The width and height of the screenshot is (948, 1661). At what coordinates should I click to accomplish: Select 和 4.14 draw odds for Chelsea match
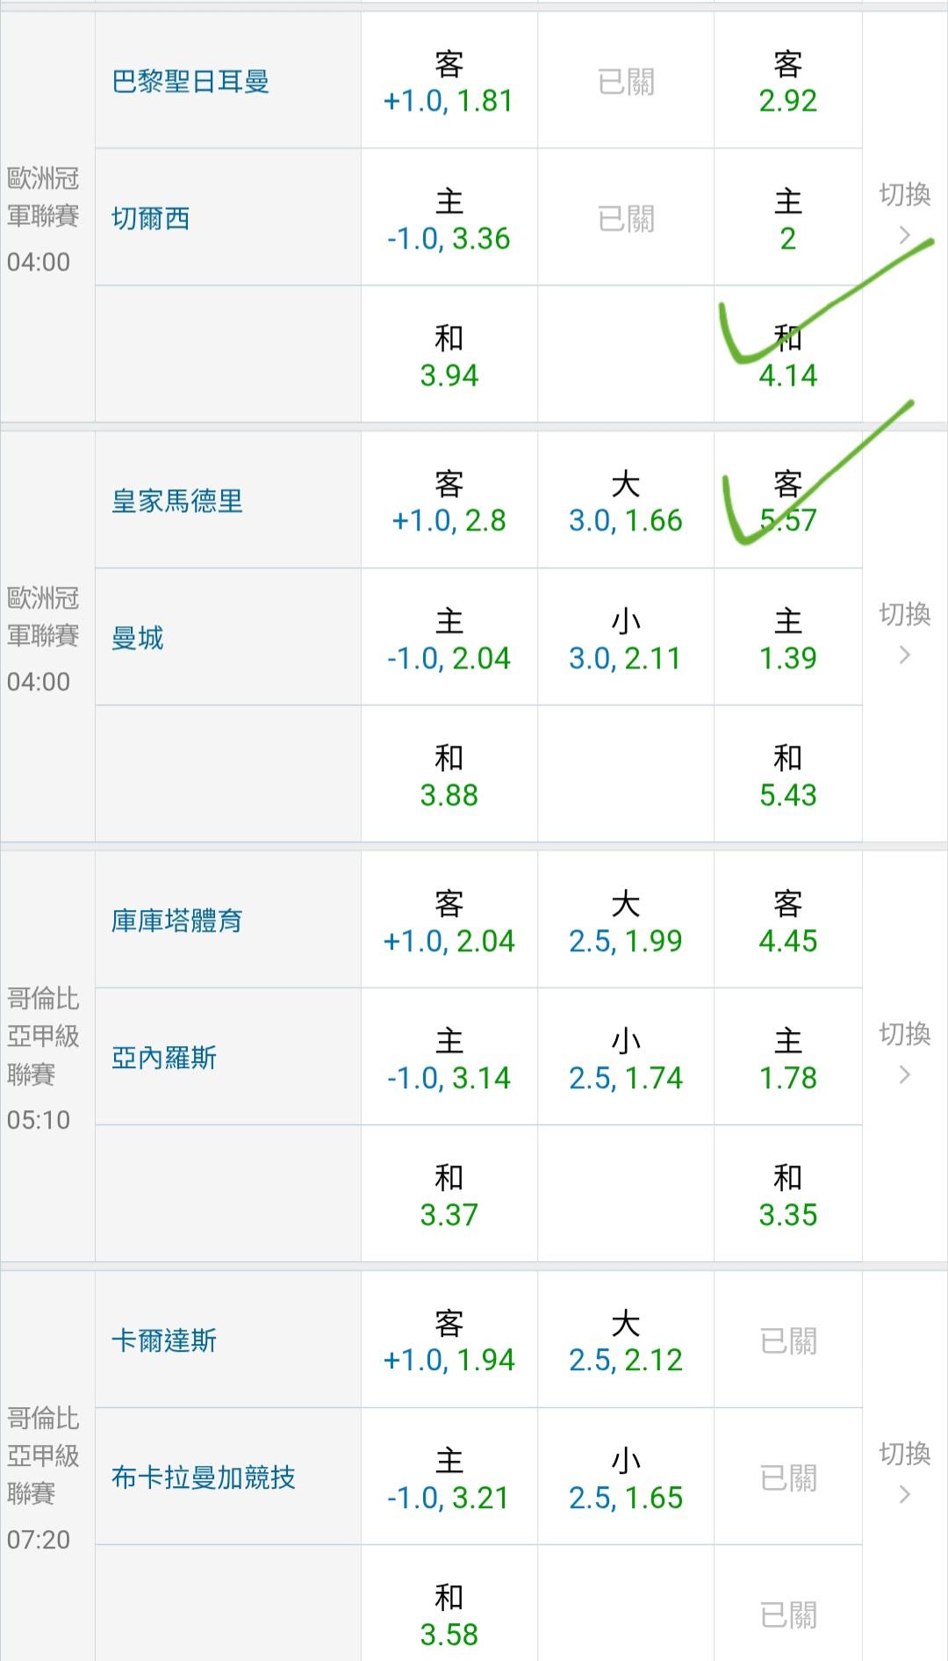tap(787, 356)
